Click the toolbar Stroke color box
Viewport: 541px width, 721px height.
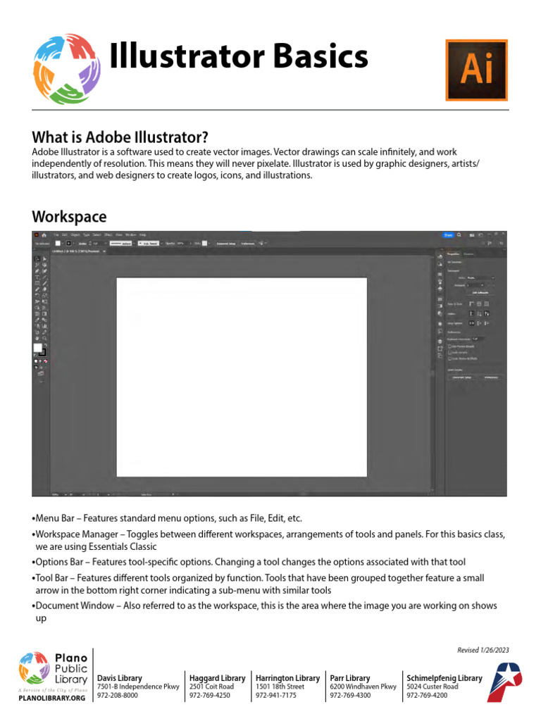pos(43,353)
